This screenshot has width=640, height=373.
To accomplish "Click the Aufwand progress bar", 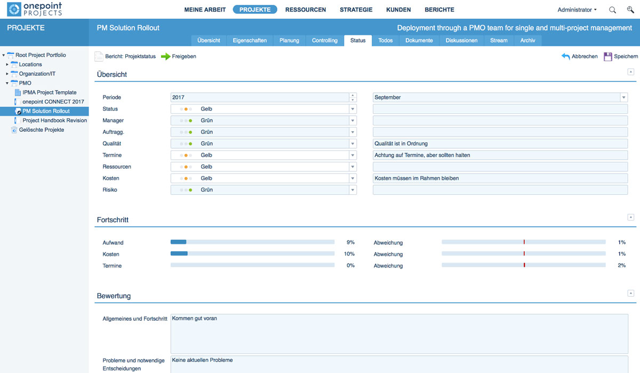I will [x=252, y=243].
